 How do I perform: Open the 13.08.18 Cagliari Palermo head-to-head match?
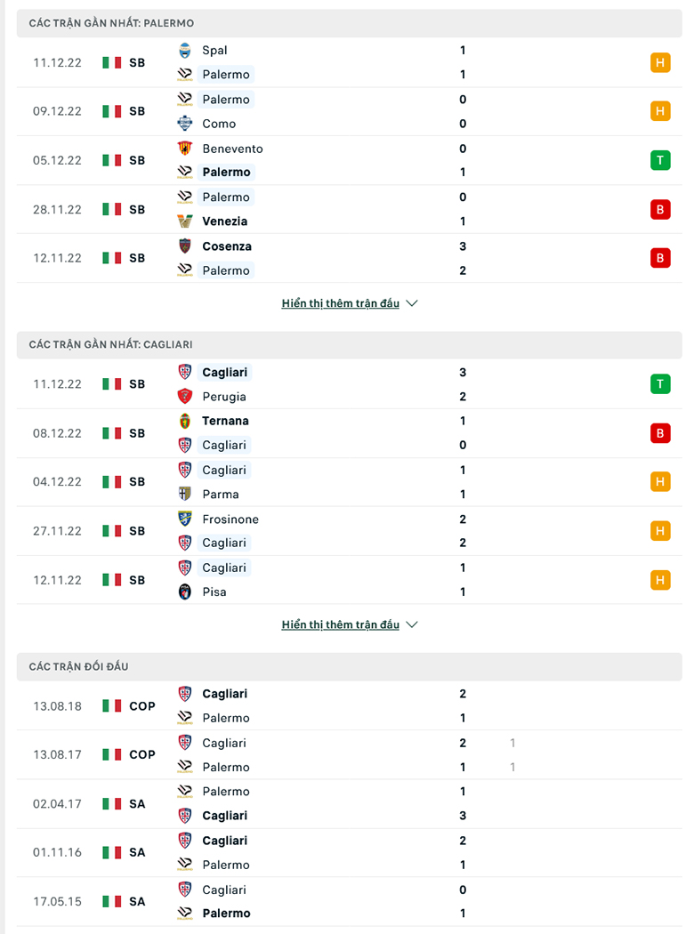pyautogui.click(x=349, y=706)
